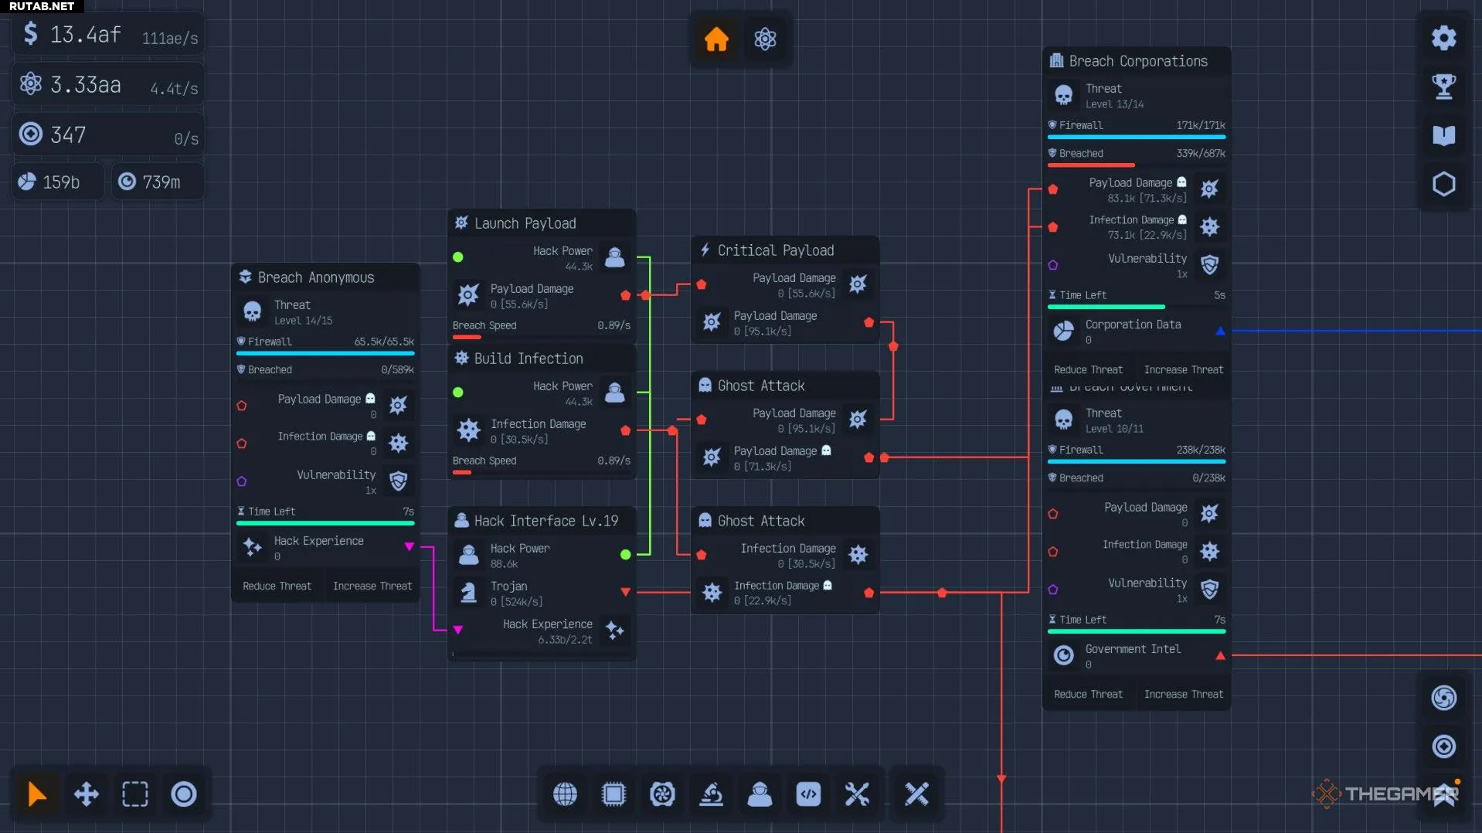Click Increase Threat on Breach Corporations
This screenshot has width=1482, height=833.
(1183, 369)
